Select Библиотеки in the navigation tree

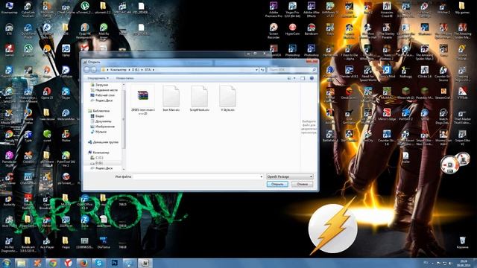(x=98, y=111)
